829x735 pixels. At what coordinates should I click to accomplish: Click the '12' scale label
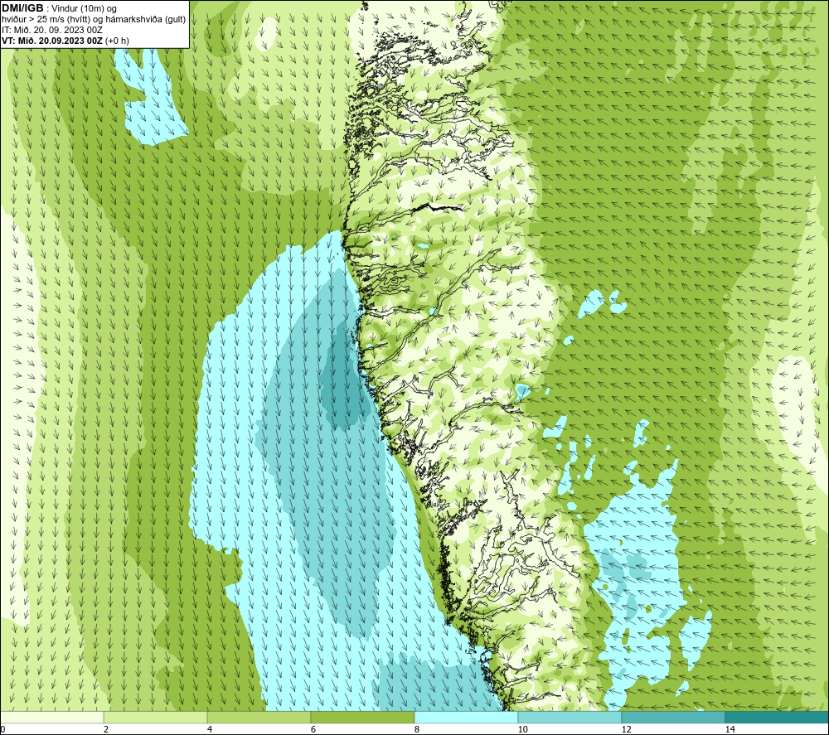(626, 729)
